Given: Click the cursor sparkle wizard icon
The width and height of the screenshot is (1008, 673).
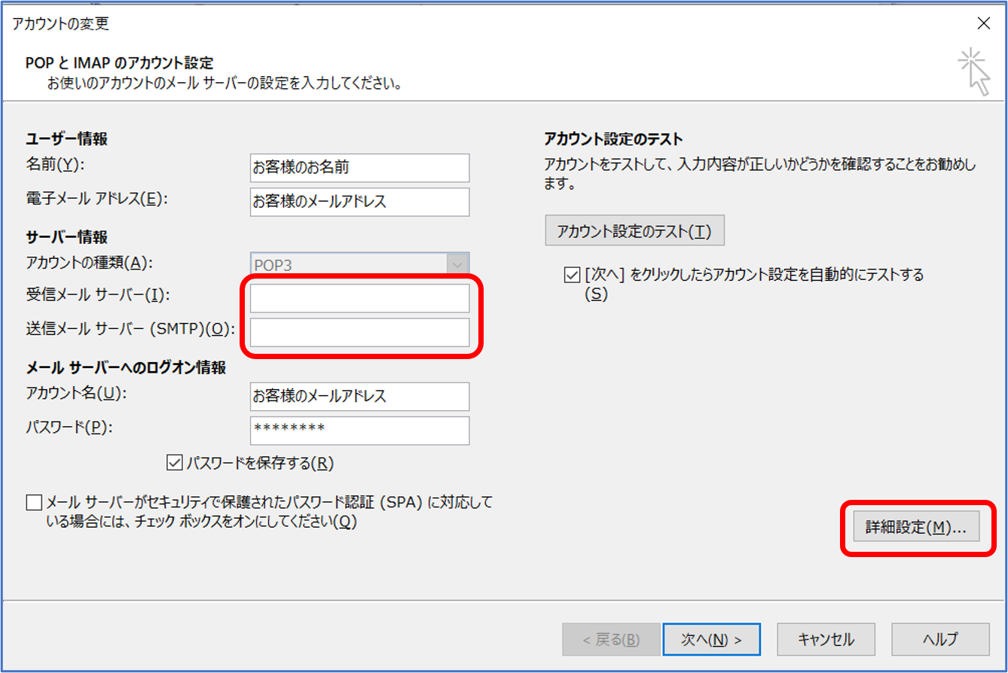Looking at the screenshot, I should click(x=974, y=72).
